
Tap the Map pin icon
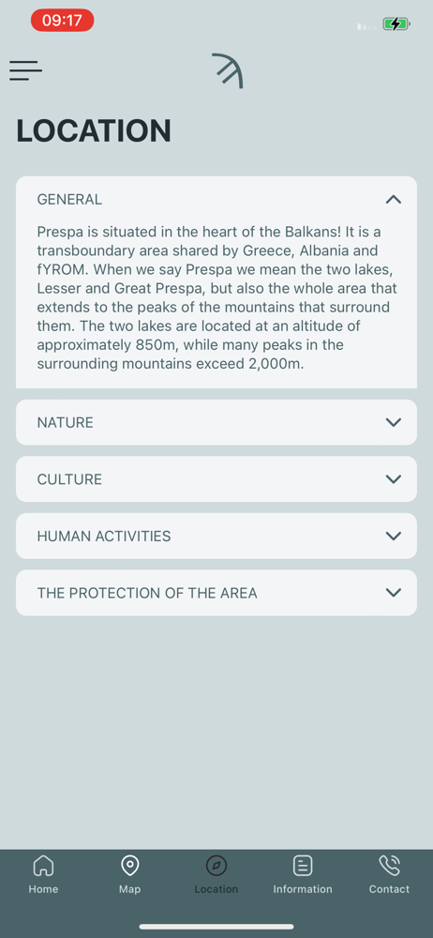pyautogui.click(x=129, y=865)
